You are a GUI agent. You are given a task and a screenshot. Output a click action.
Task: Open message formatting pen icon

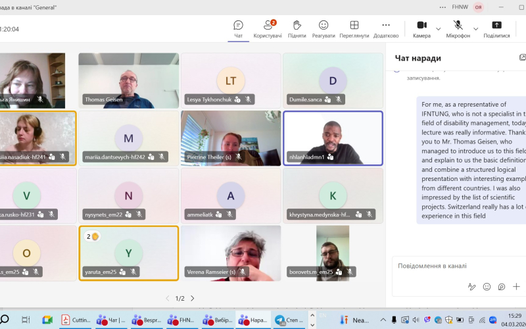(x=471, y=286)
